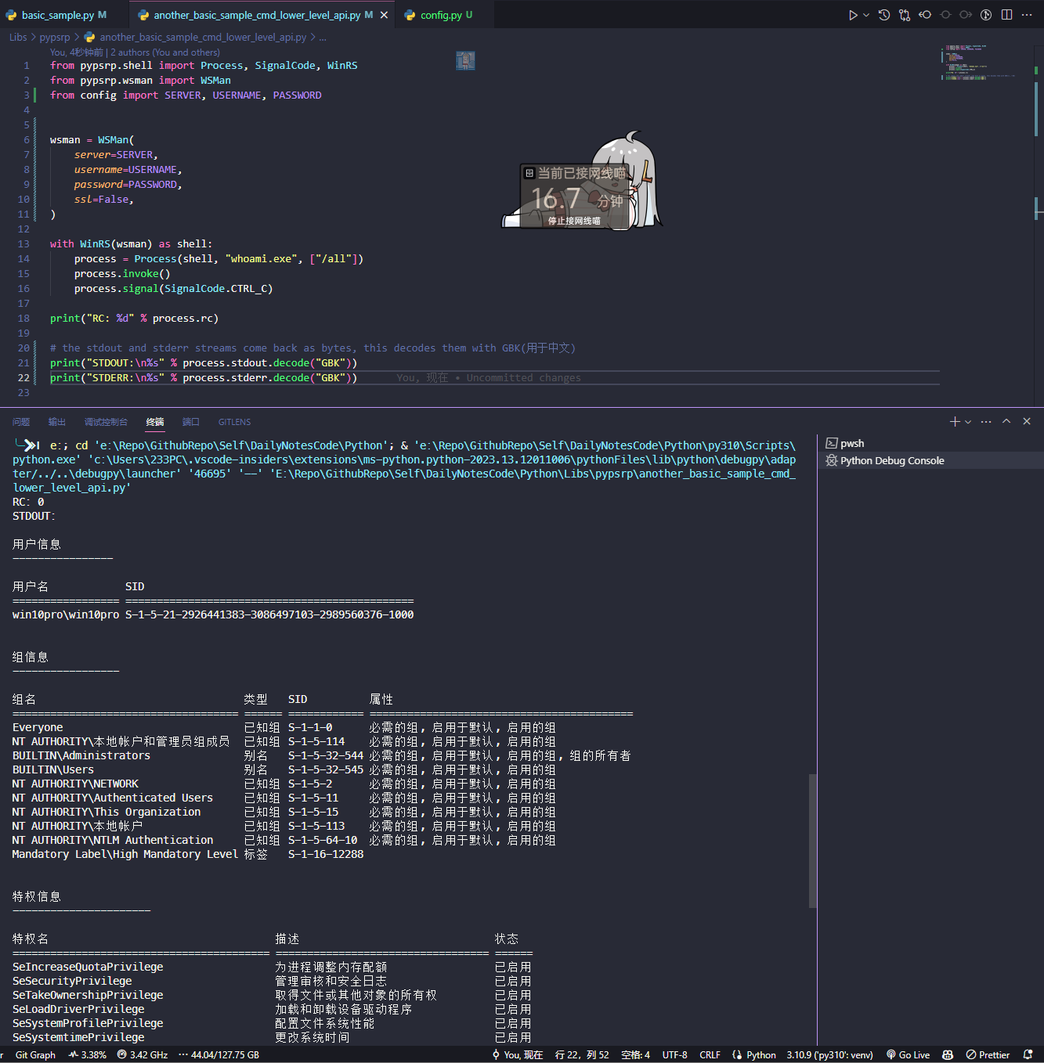
Task: Click Libs breadcrumb segment
Action: 18,37
